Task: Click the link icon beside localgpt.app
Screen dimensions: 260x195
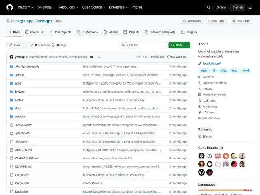Action: pyautogui.click(x=200, y=63)
